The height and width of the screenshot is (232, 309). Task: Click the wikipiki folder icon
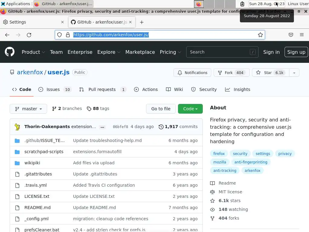(17, 163)
